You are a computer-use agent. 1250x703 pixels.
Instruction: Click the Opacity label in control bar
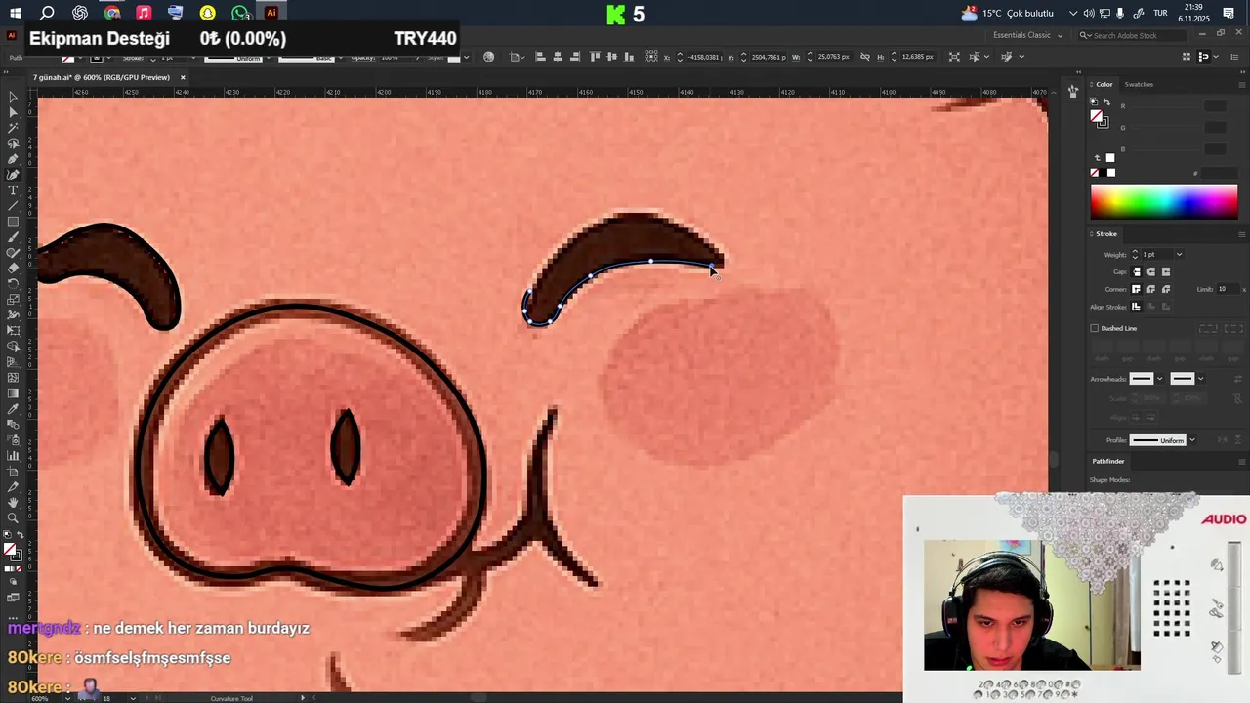pos(363,58)
